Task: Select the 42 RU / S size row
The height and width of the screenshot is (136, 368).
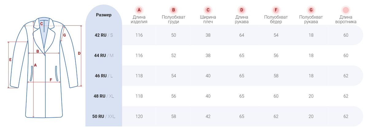Action: tap(226, 35)
